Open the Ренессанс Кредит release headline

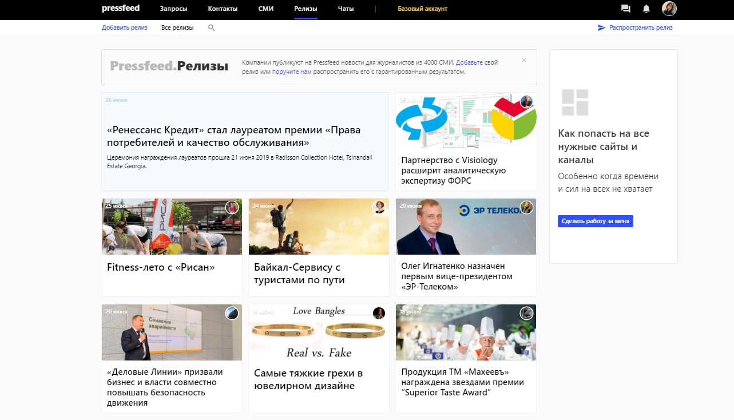[x=233, y=136]
